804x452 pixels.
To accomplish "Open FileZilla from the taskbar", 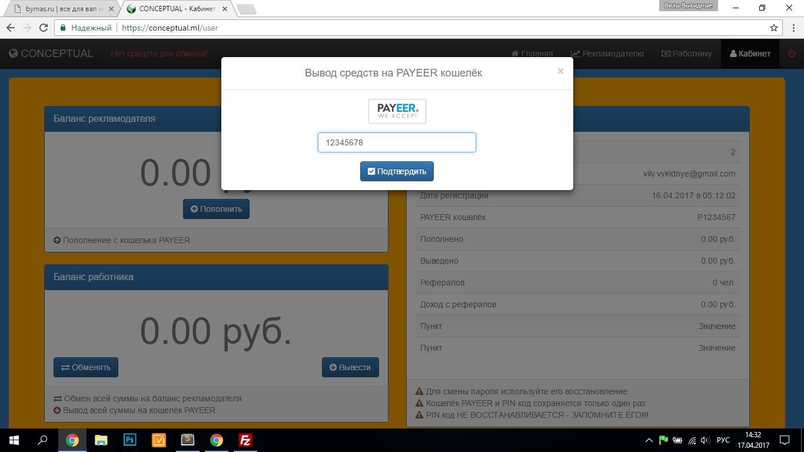I will pyautogui.click(x=245, y=440).
